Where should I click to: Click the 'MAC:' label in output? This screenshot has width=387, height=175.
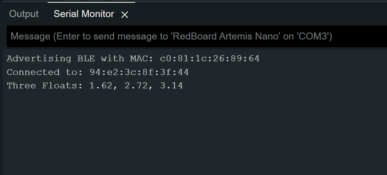[142, 59]
